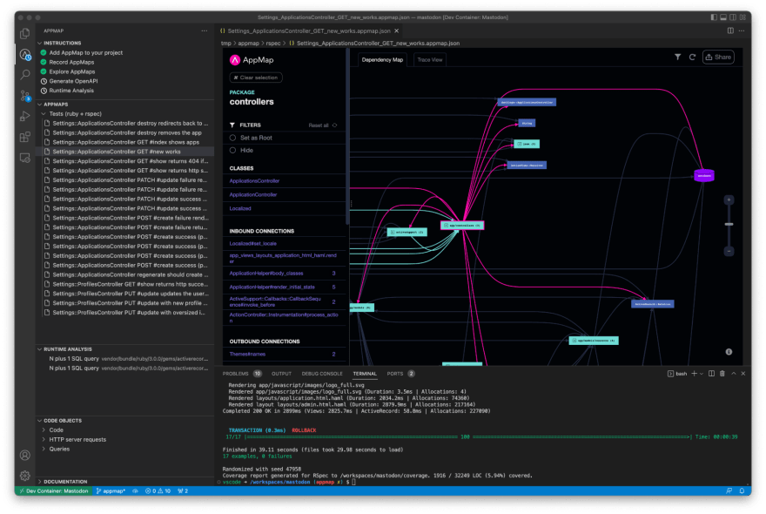
Task: Click Reset all filters
Action: click(322, 125)
